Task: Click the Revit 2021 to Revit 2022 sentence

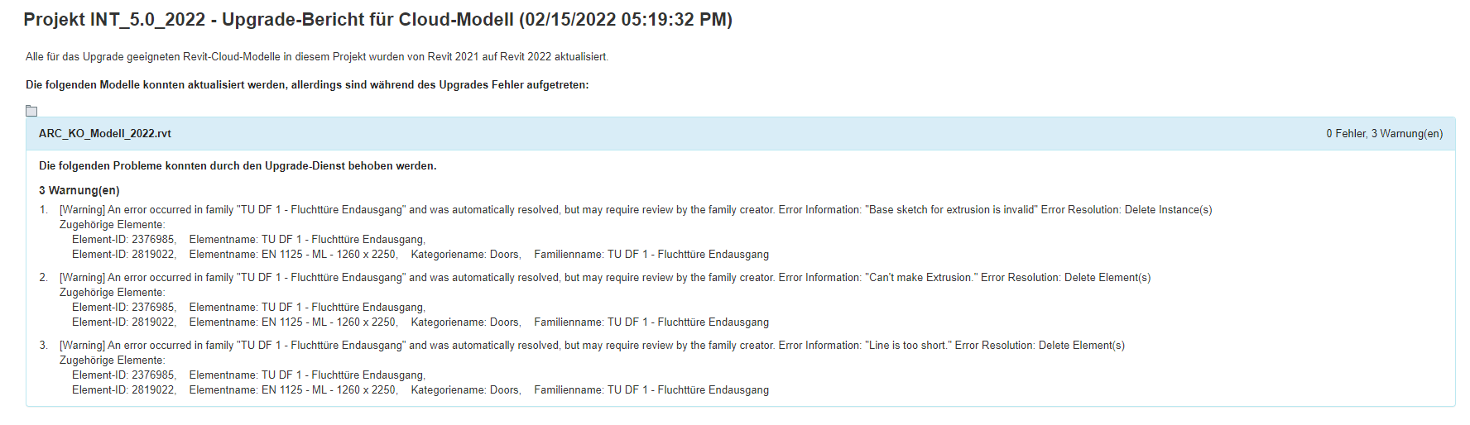Action: pyautogui.click(x=316, y=57)
